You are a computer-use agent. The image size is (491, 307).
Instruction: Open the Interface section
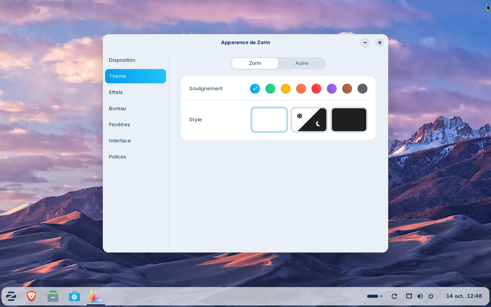[135, 141]
